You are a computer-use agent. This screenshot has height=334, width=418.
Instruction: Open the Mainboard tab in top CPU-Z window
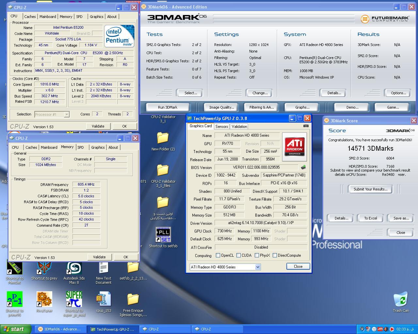(x=48, y=17)
